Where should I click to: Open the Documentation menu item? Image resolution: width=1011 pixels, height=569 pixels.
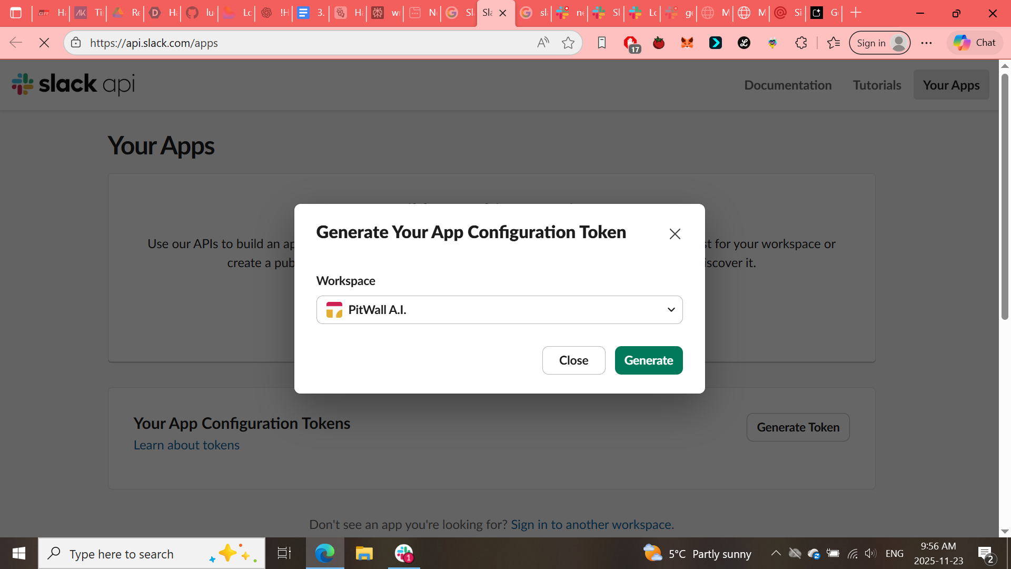[788, 85]
